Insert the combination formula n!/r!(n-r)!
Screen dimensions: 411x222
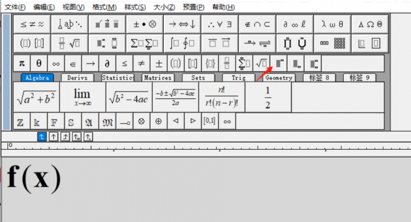pos(222,97)
